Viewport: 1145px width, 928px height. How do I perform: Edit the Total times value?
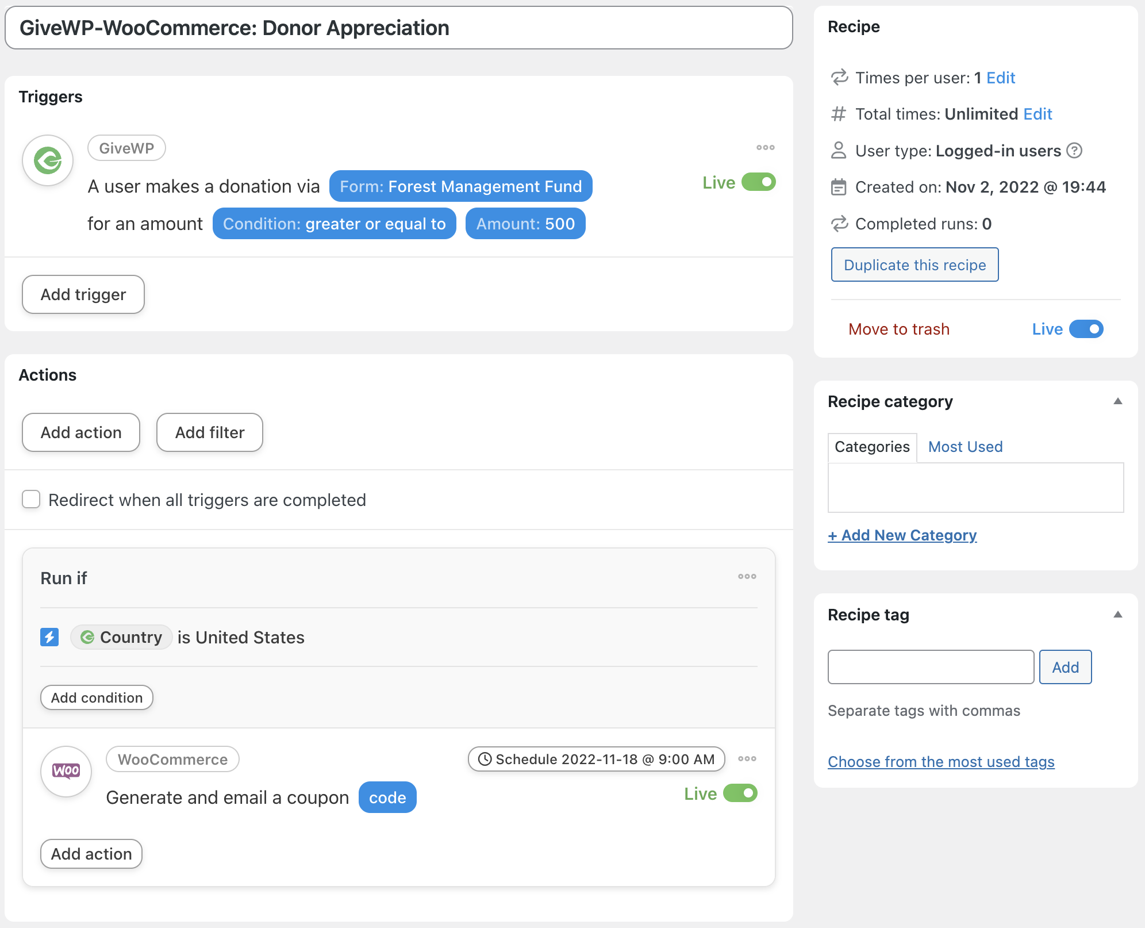[1038, 114]
